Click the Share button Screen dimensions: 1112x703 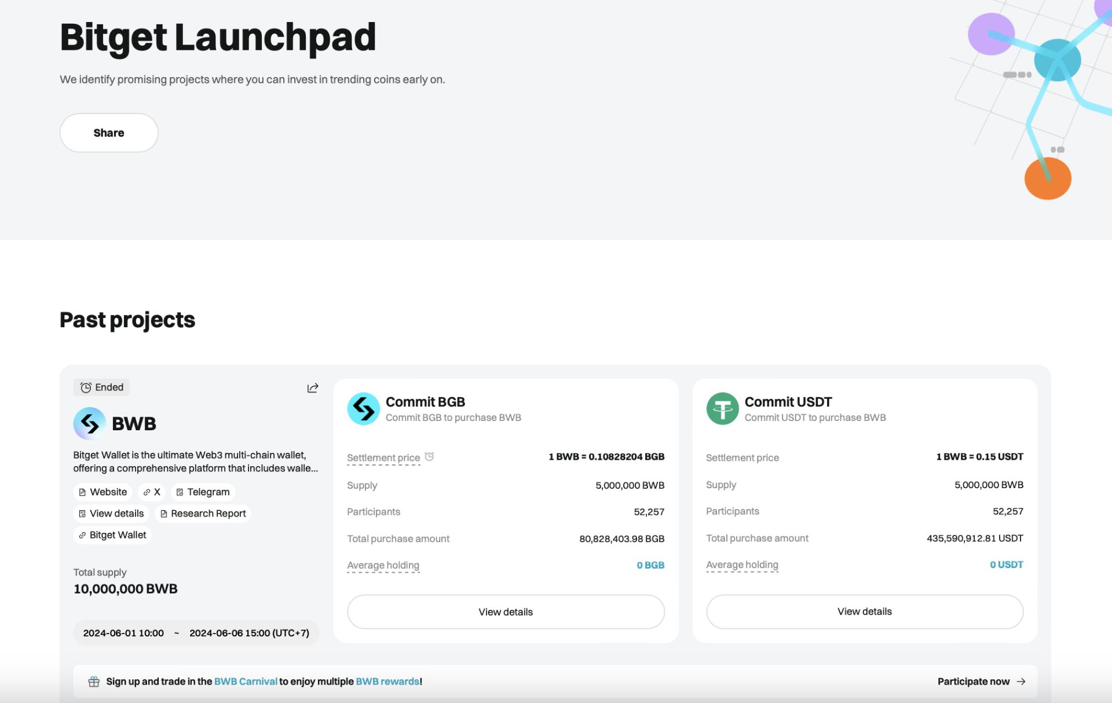click(109, 133)
